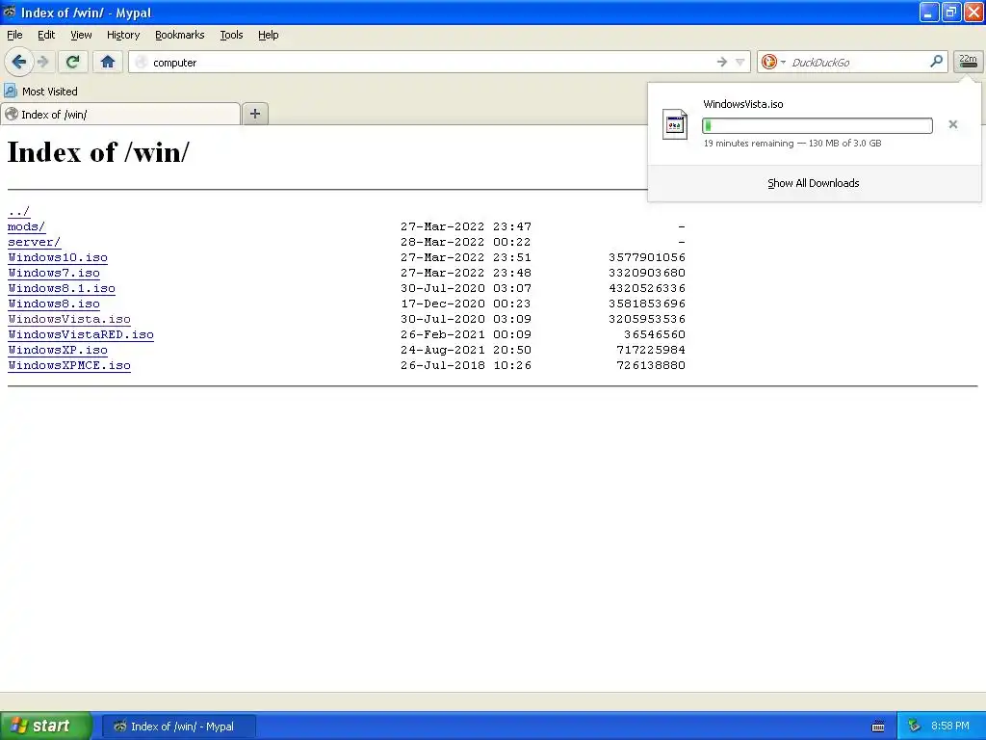Viewport: 986px width, 740px height.
Task: Download Windows10.iso
Action: pyautogui.click(x=58, y=257)
